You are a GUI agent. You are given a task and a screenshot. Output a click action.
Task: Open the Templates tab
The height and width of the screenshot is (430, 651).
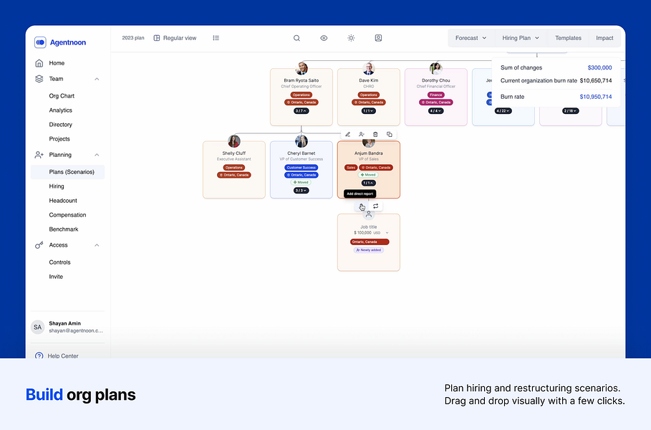coord(568,38)
